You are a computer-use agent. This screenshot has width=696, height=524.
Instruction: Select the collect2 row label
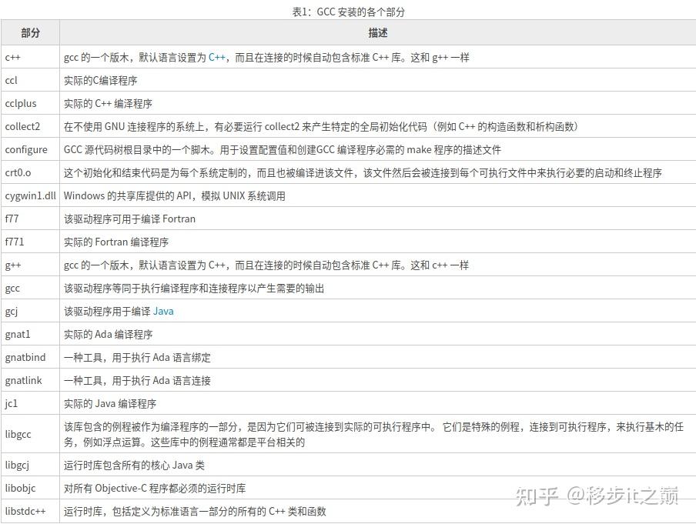coord(23,126)
